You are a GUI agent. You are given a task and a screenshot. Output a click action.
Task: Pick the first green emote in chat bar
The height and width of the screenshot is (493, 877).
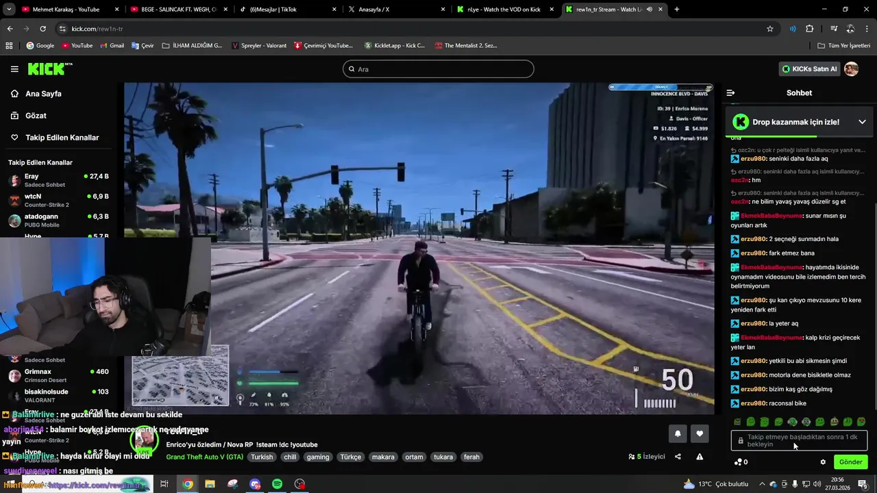click(x=737, y=422)
